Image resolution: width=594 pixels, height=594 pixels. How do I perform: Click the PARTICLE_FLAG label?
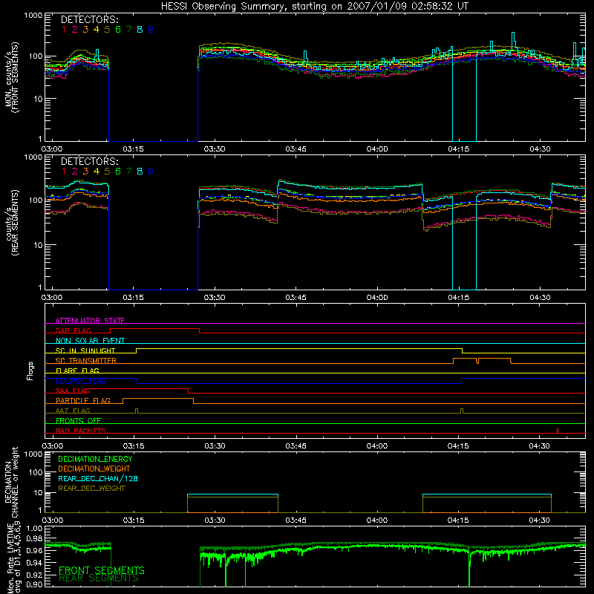click(x=83, y=400)
